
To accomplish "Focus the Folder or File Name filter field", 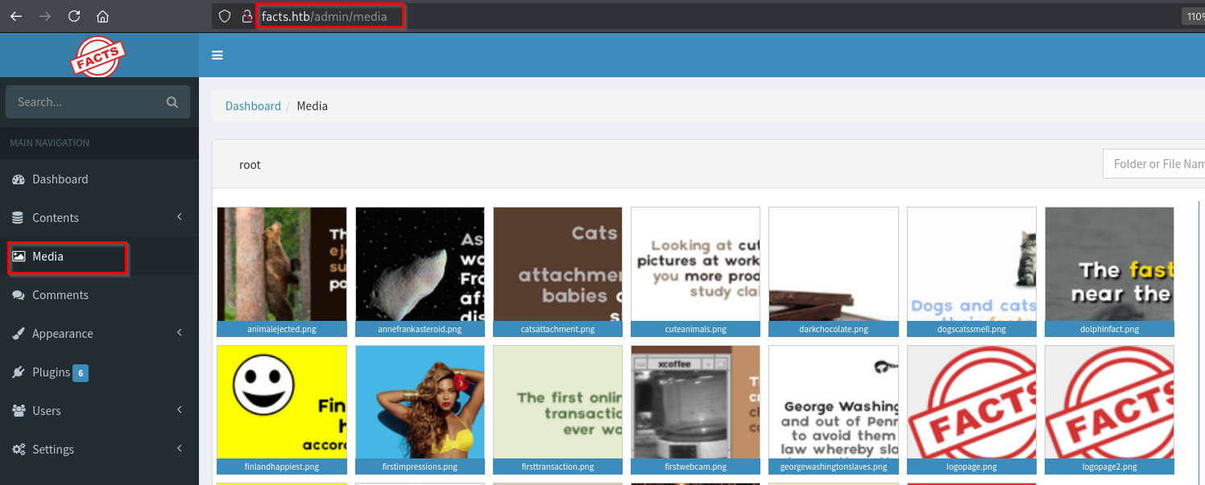I will coord(1153,164).
